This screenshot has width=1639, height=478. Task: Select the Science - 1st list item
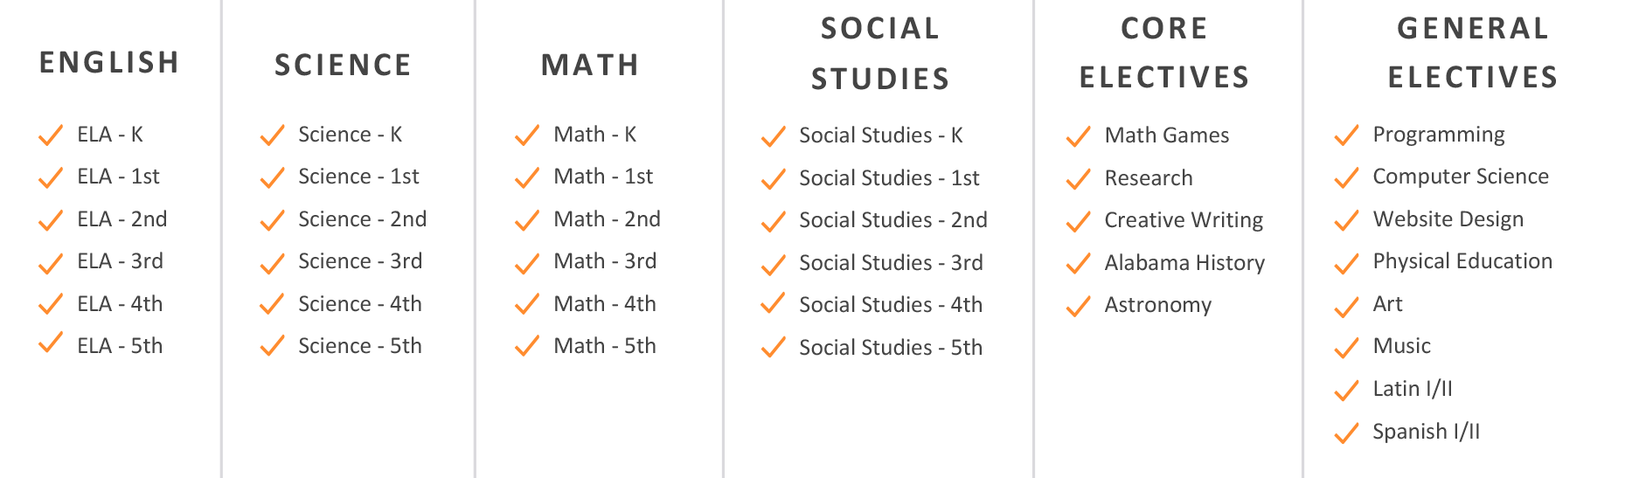click(358, 177)
